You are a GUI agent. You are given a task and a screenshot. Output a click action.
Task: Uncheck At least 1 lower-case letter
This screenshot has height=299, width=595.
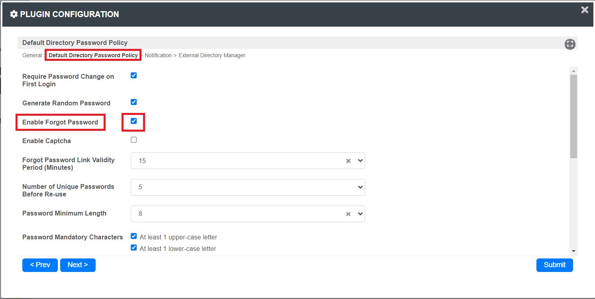tap(134, 248)
